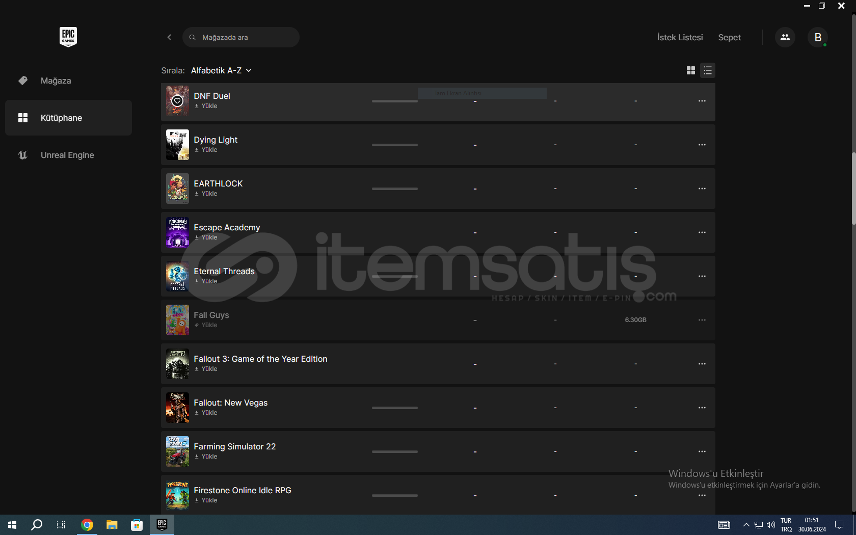Open File Explorer from the taskbar
Viewport: 856px width, 535px height.
pos(112,525)
